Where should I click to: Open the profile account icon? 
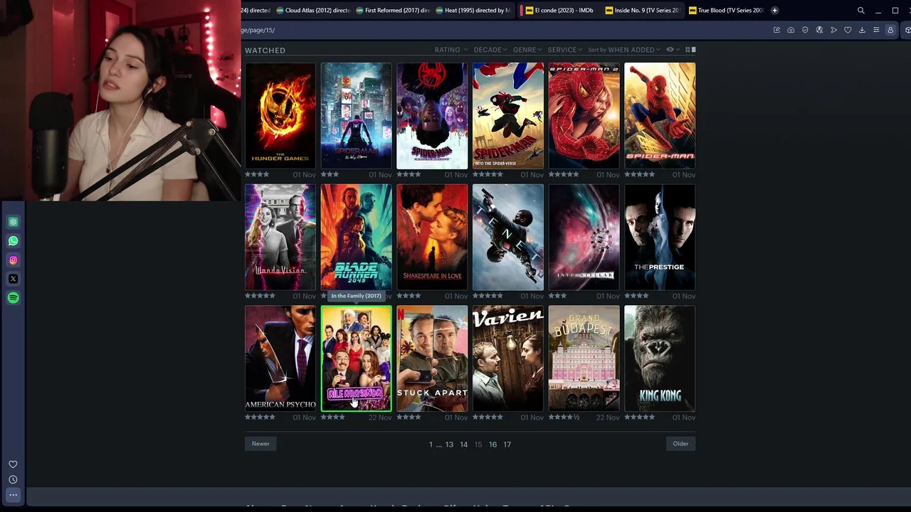[890, 30]
